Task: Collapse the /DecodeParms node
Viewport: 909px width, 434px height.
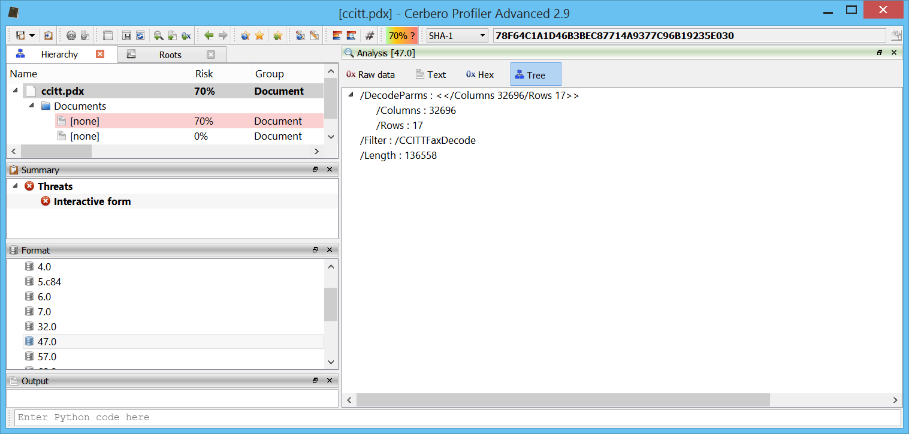Action: [351, 95]
